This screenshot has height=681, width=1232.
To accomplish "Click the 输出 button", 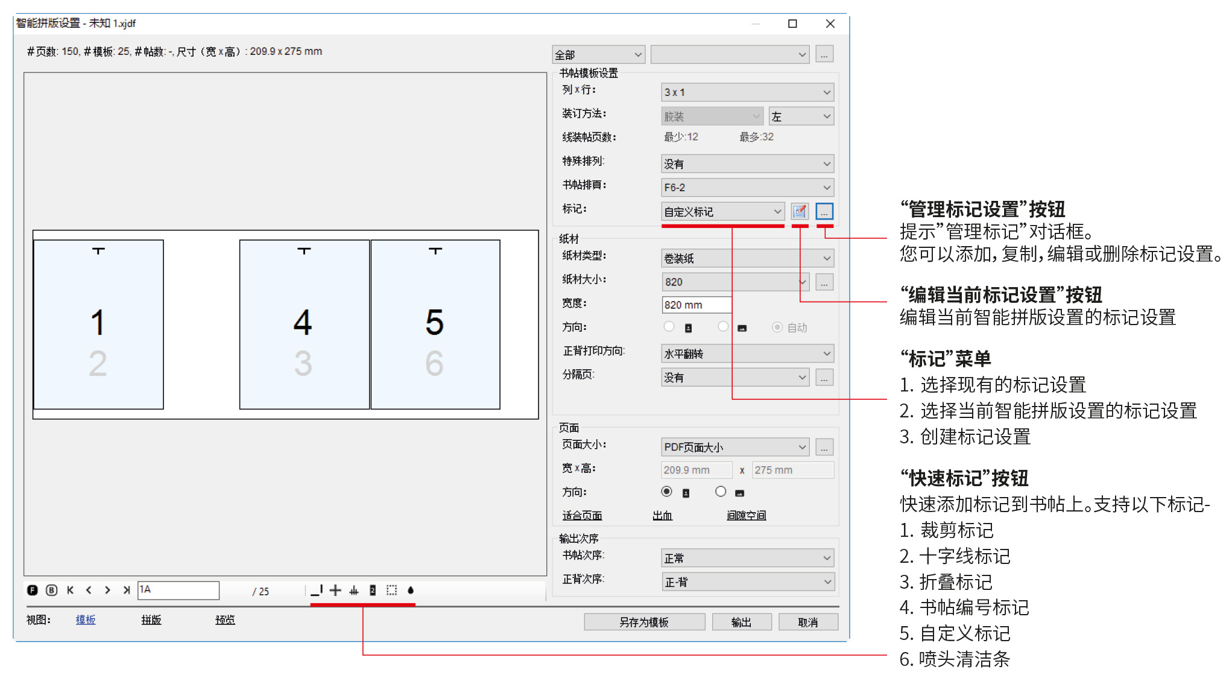I will [x=741, y=622].
